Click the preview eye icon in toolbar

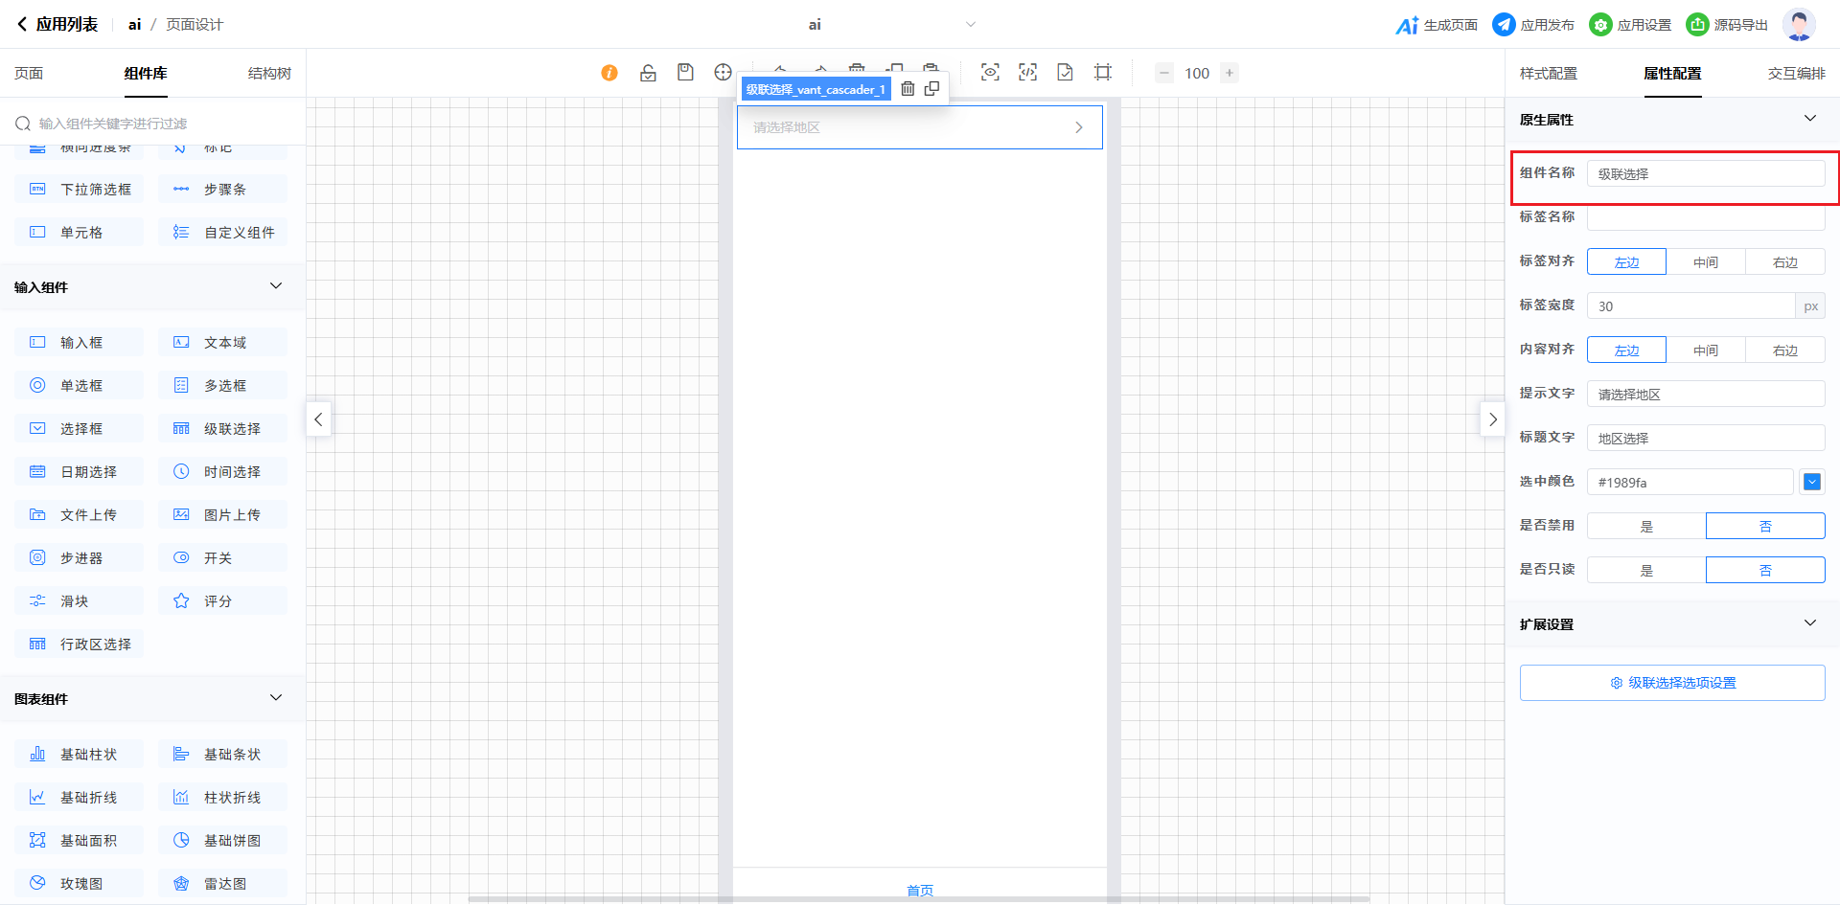pyautogui.click(x=990, y=73)
